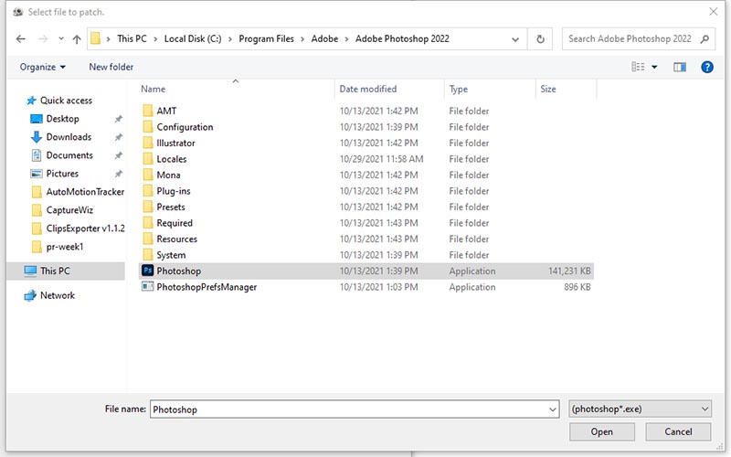
Task: Select Local Disk (C:) in the breadcrumb
Action: click(193, 38)
